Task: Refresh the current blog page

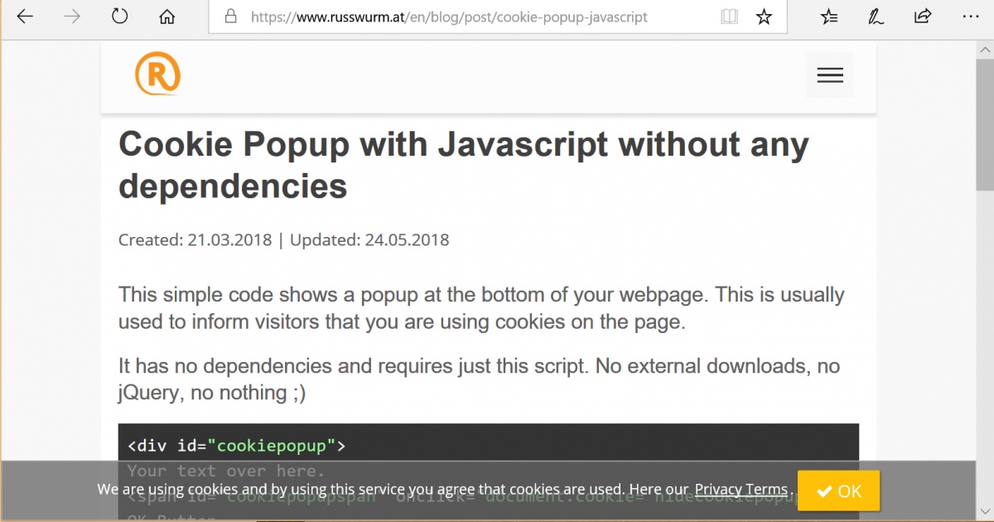Action: pos(118,17)
